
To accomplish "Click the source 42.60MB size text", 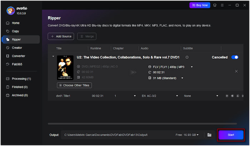I will tap(87, 77).
